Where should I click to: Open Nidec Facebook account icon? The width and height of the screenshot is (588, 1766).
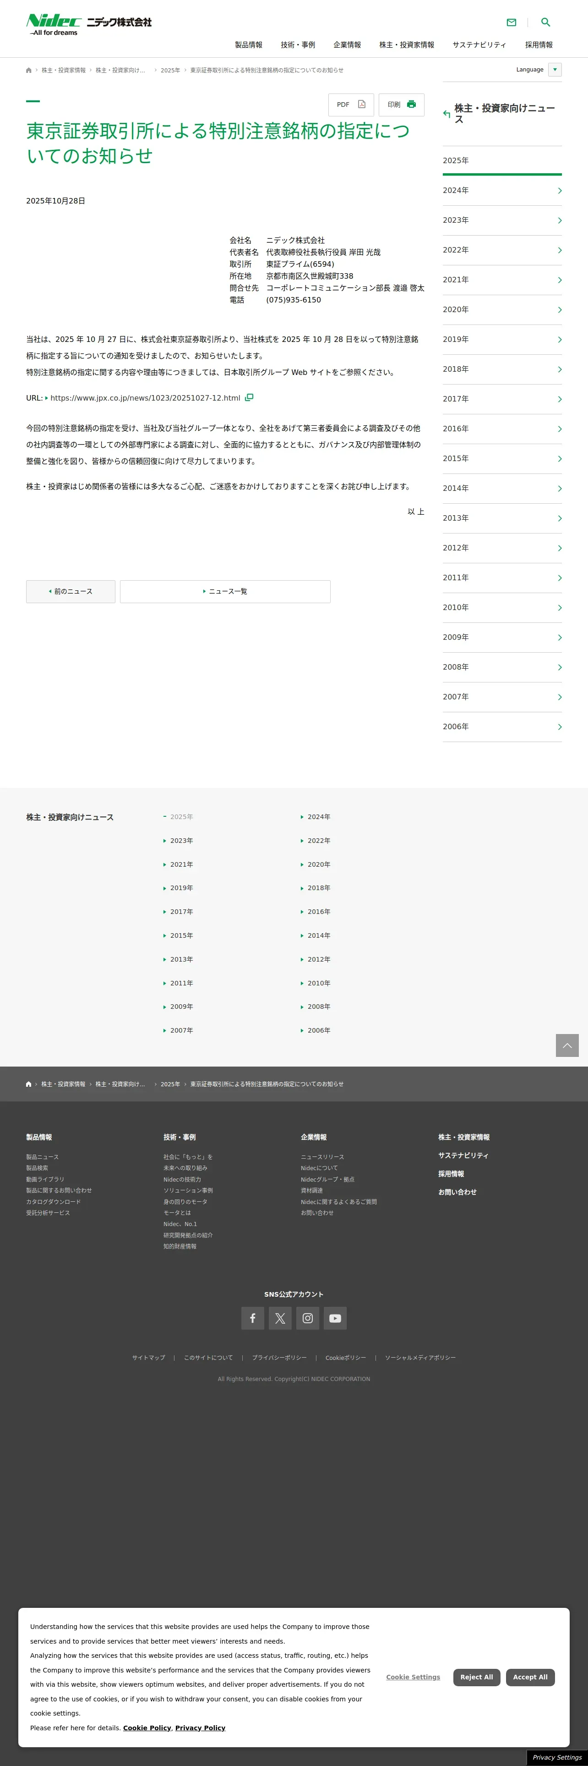coord(253,1318)
